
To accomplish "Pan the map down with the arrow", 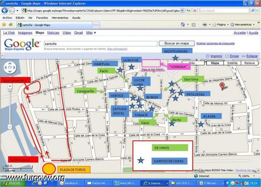I will pyautogui.click(x=10, y=71).
